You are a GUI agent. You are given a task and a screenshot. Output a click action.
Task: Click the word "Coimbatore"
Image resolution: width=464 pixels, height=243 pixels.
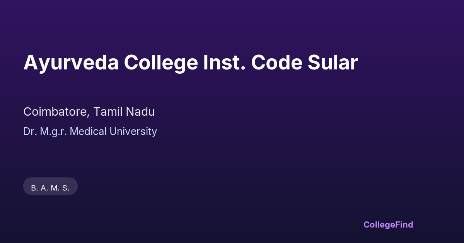pyautogui.click(x=56, y=112)
